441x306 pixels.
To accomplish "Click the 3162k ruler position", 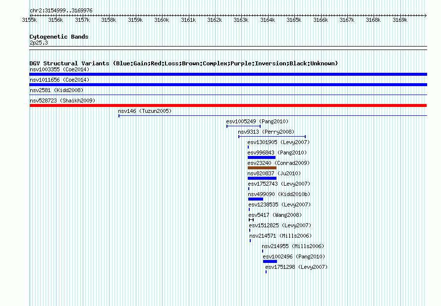I will click(215, 20).
